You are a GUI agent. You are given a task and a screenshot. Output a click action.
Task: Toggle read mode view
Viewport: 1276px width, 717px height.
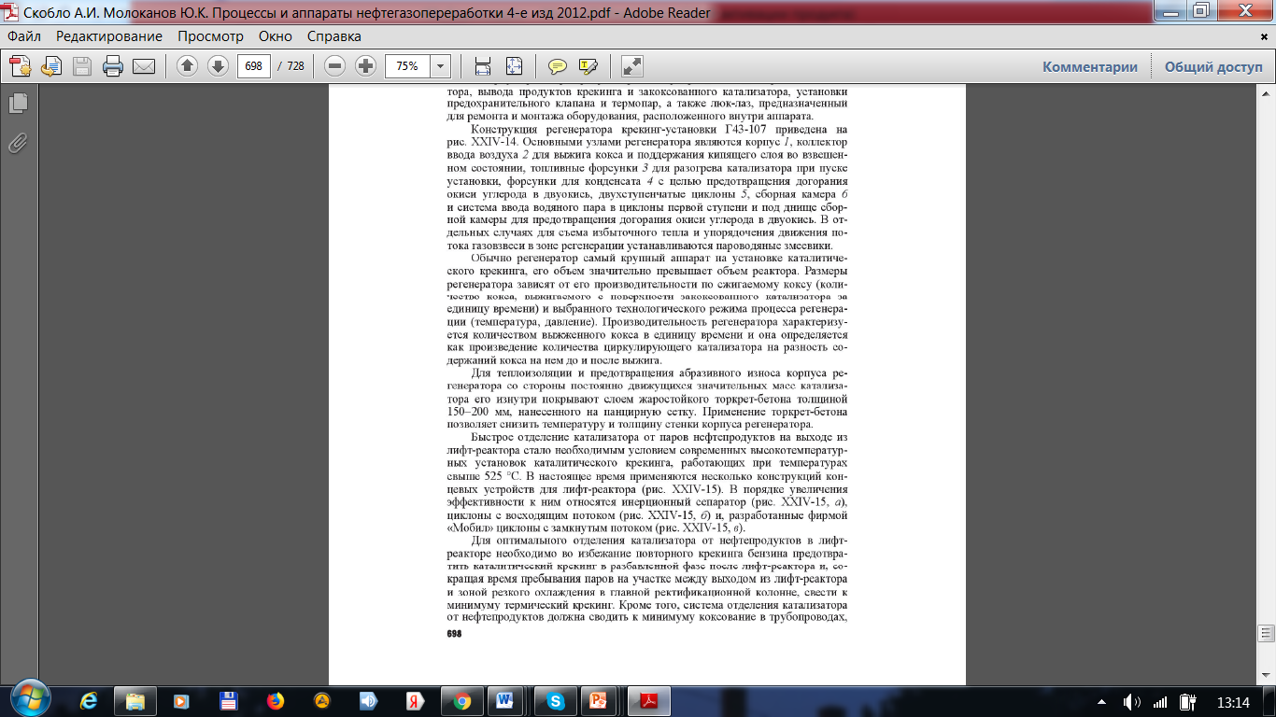click(x=632, y=66)
